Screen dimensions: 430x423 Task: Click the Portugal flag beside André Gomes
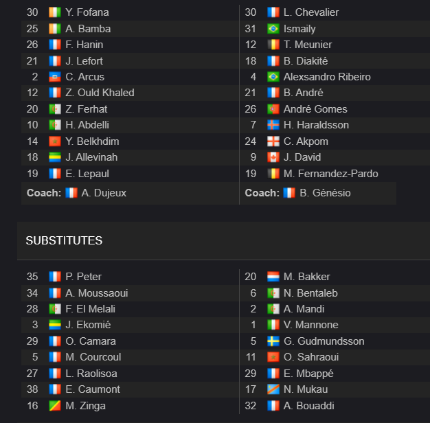pyautogui.click(x=273, y=109)
